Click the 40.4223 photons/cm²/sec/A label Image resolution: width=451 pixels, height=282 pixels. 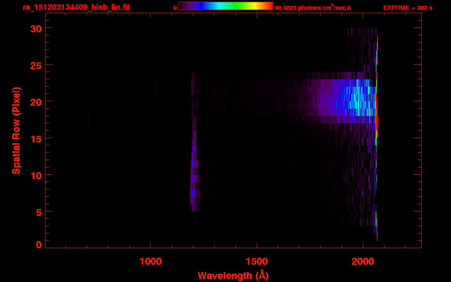(313, 8)
